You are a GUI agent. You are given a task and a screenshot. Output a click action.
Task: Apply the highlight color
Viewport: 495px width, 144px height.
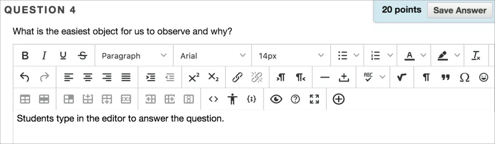442,56
